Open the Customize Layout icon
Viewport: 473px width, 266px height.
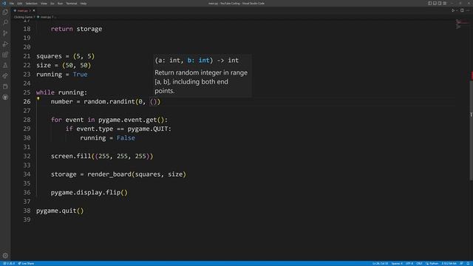click(x=445, y=3)
